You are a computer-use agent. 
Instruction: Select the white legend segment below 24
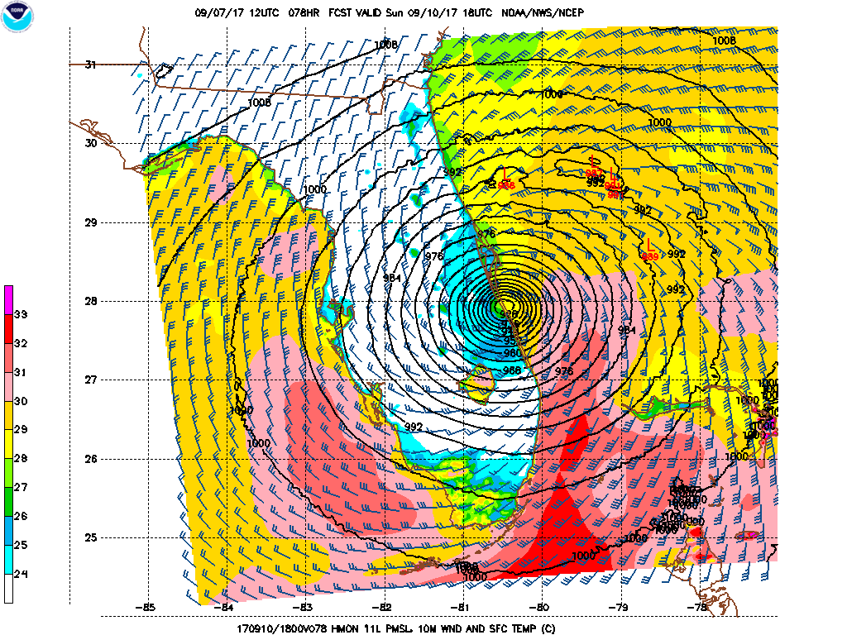pyautogui.click(x=8, y=589)
